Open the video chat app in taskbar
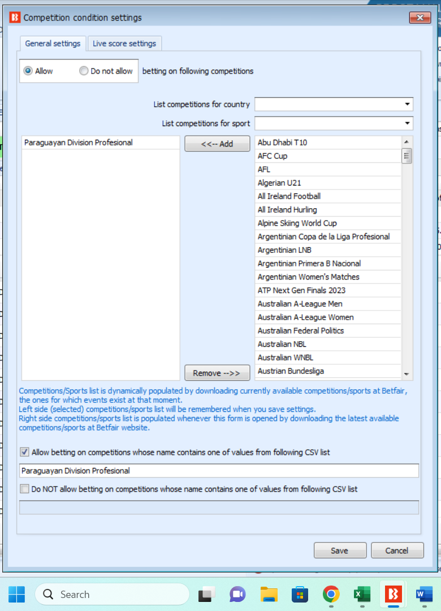This screenshot has height=611, width=441. 237,594
